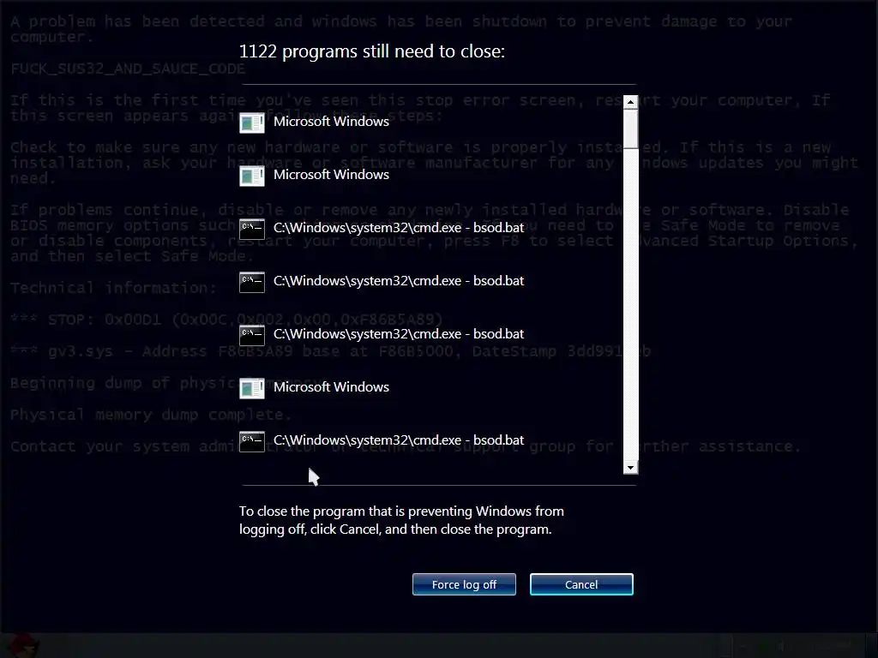Screen dimensions: 878x658
Task: Click the second Microsoft Windows program icon
Action: (252, 176)
